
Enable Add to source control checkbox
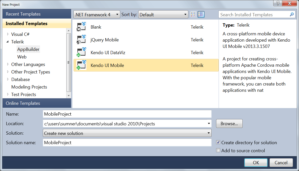[x=218, y=150]
